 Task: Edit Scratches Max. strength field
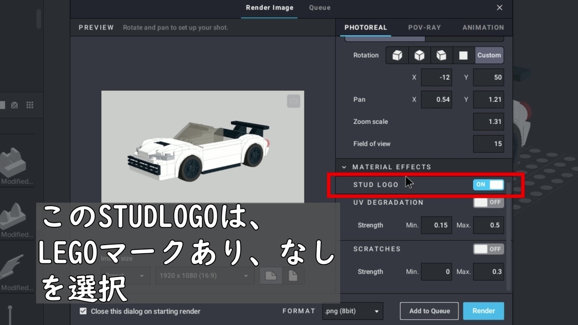coord(488,272)
